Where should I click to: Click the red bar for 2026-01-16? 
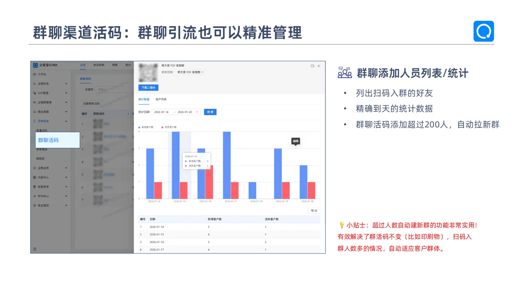pyautogui.click(x=209, y=182)
